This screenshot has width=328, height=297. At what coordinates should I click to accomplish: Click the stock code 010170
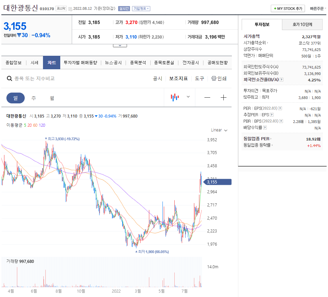click(47, 9)
